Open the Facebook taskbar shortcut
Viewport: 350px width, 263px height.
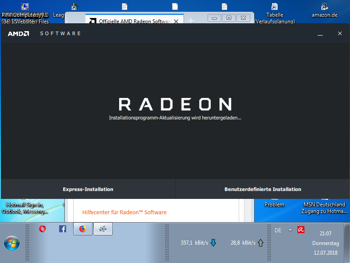(x=63, y=229)
